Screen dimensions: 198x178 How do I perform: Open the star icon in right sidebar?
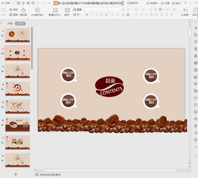[196, 28]
